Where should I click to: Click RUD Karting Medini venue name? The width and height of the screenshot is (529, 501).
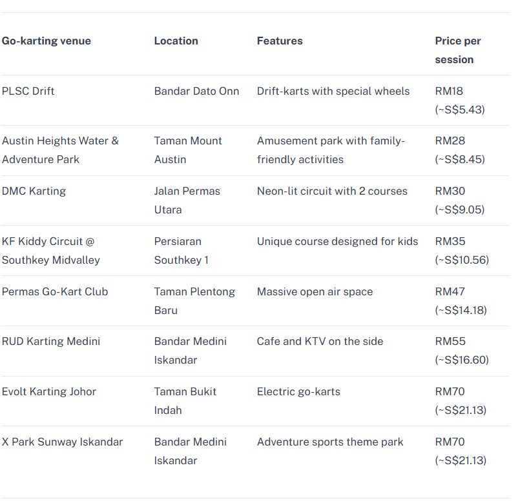tap(51, 341)
